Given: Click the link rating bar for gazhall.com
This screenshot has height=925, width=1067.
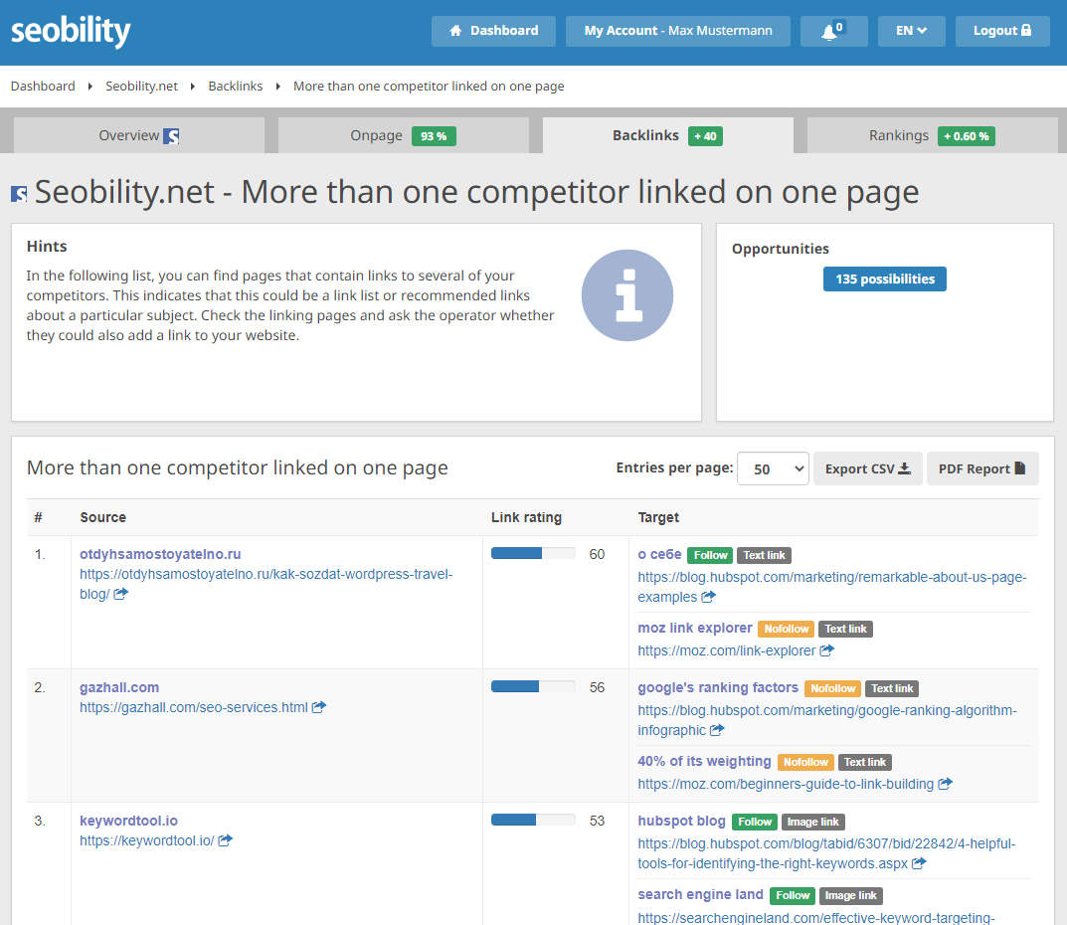Looking at the screenshot, I should pos(532,686).
